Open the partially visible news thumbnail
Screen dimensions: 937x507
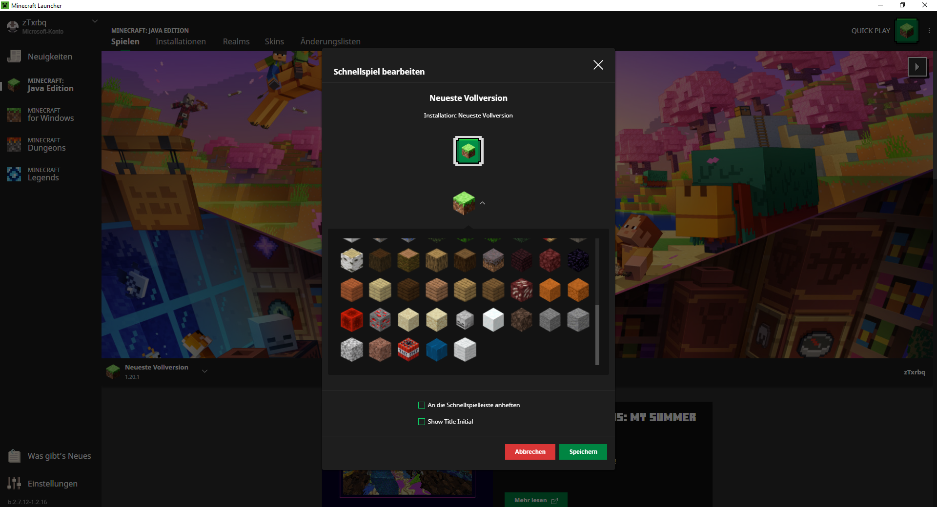click(x=407, y=484)
